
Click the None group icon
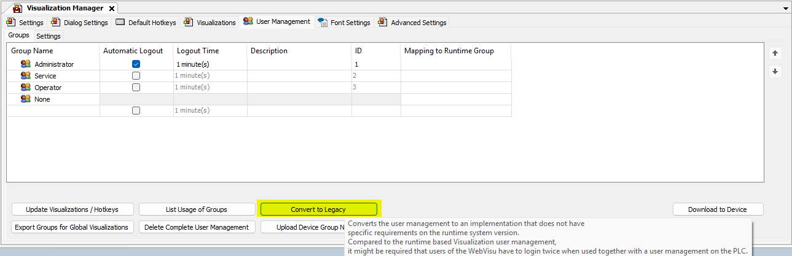coord(25,99)
